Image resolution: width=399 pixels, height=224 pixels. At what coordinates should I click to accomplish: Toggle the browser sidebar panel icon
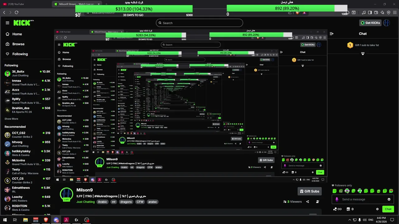370,12
